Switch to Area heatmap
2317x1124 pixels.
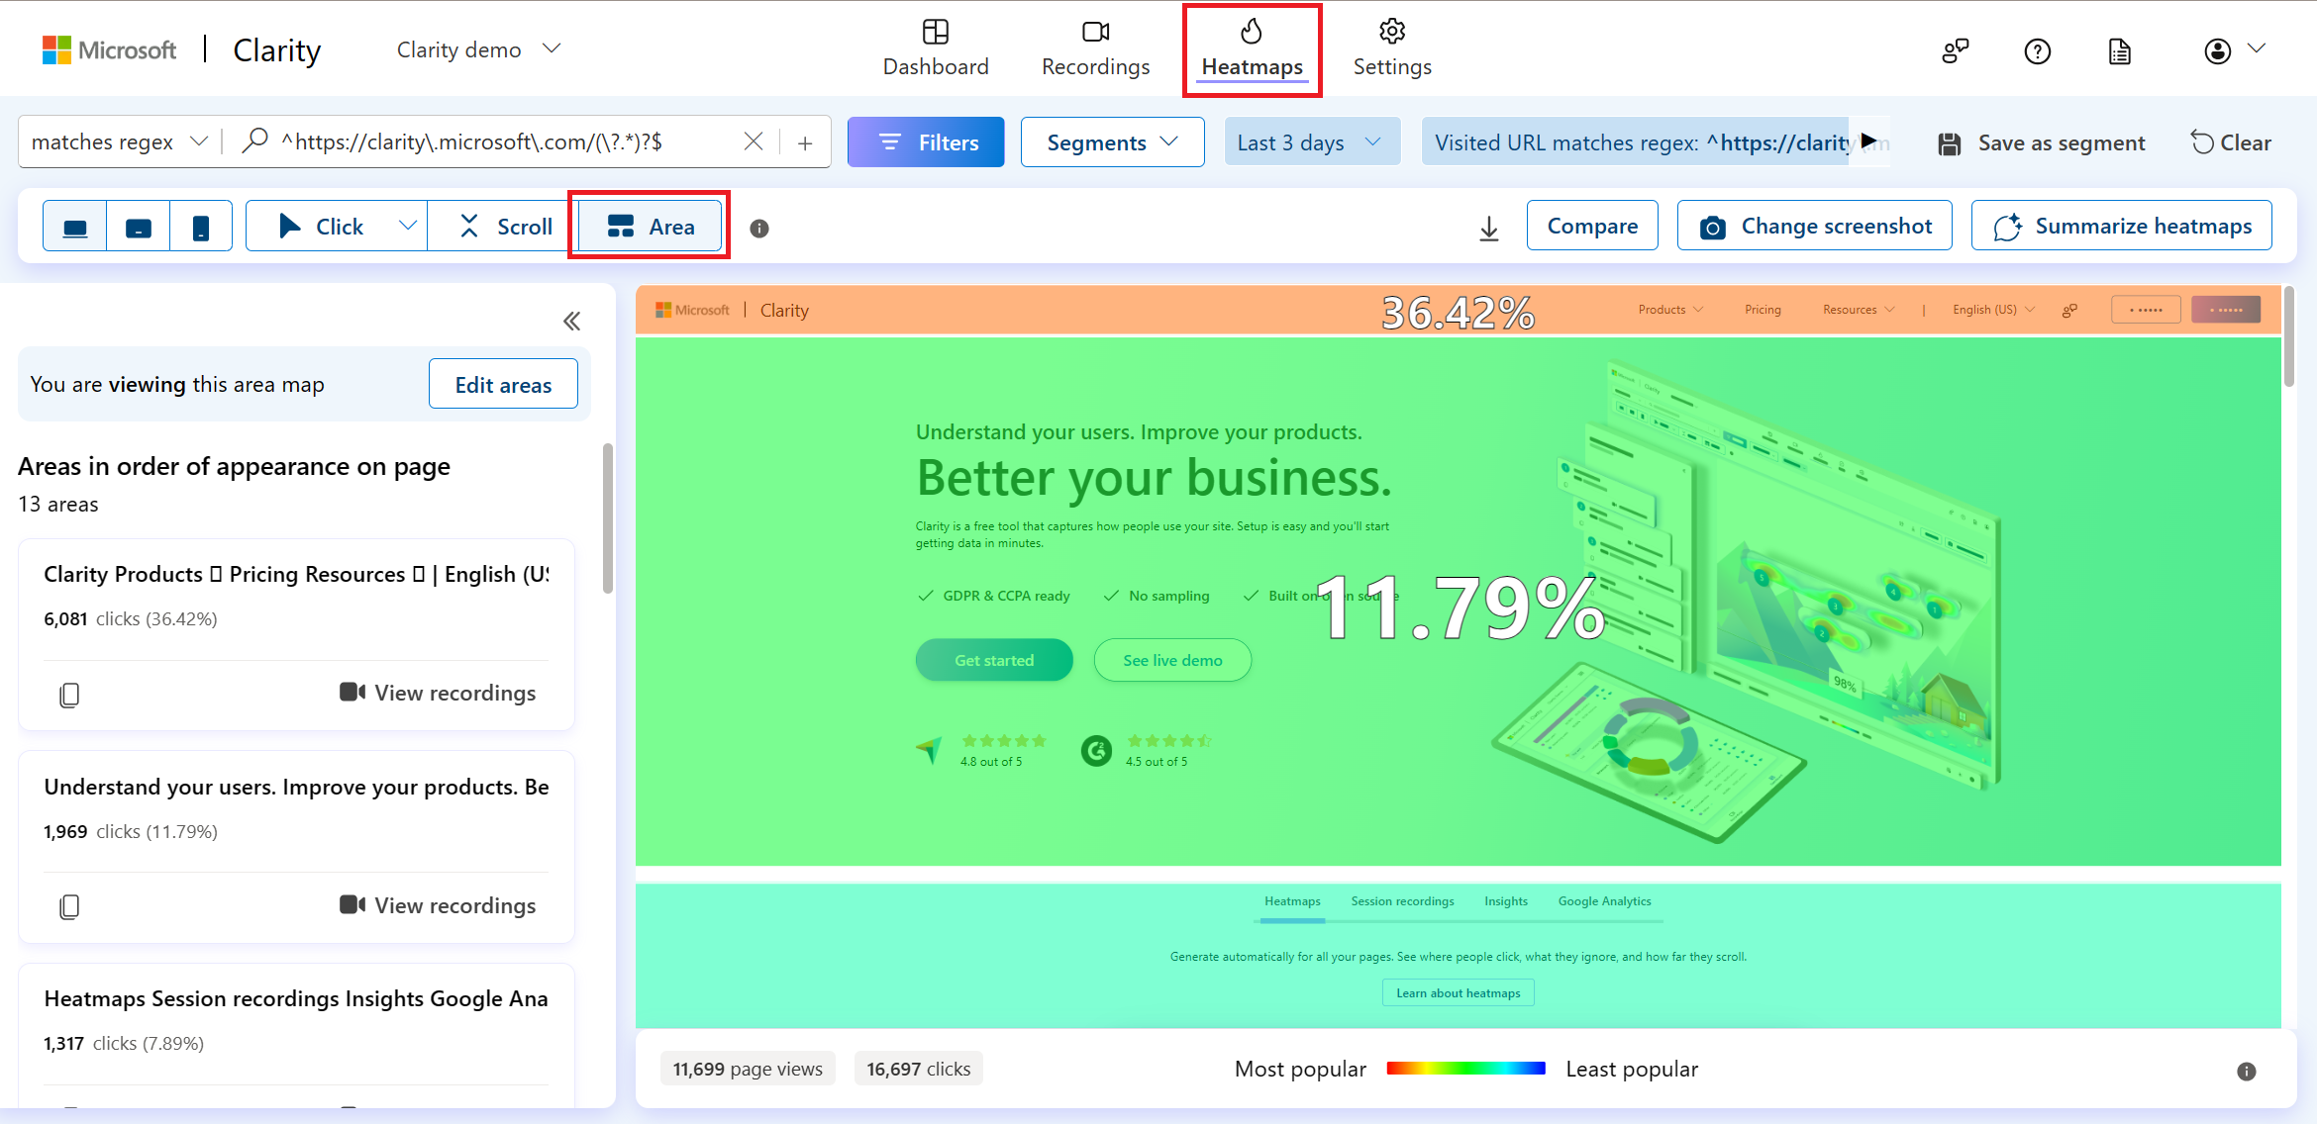click(651, 227)
